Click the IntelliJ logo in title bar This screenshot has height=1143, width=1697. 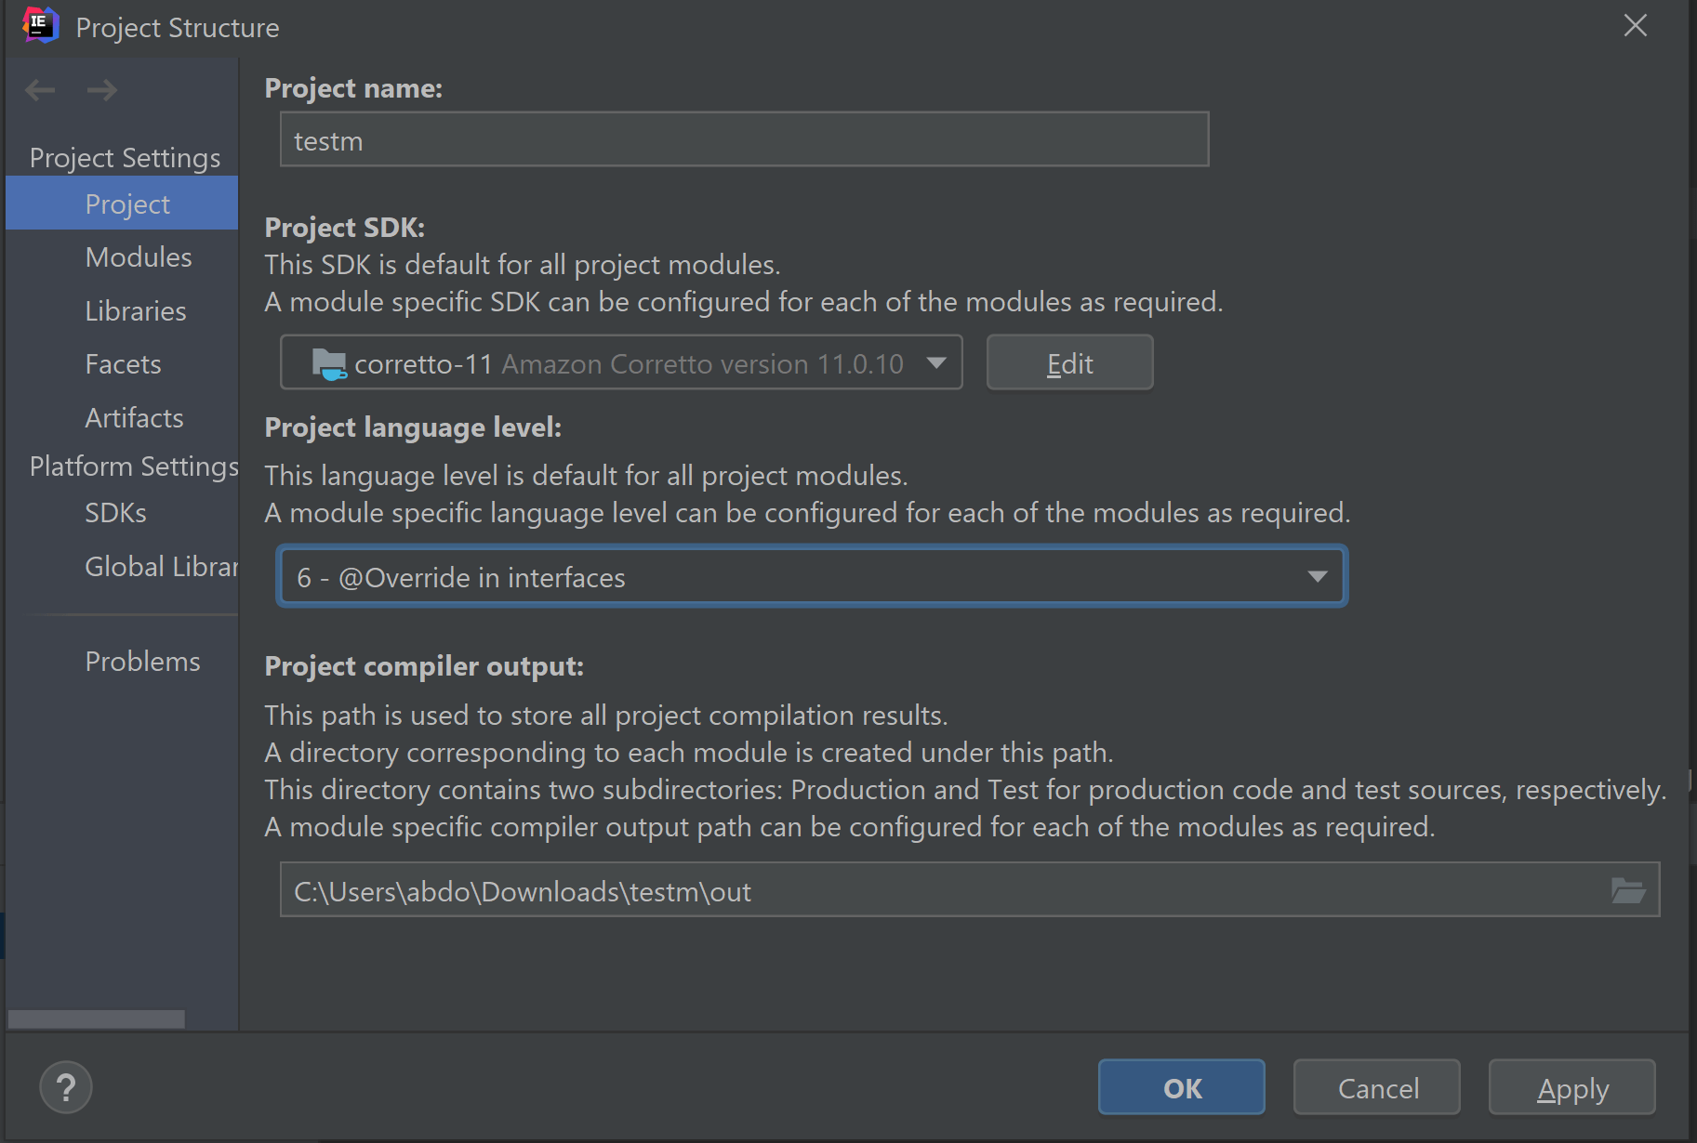click(x=39, y=25)
